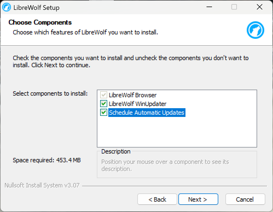The width and height of the screenshot is (273, 212).
Task: Proceed by clicking Next
Action: (x=198, y=199)
